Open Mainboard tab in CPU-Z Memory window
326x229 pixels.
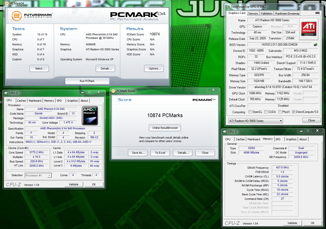click(x=254, y=139)
